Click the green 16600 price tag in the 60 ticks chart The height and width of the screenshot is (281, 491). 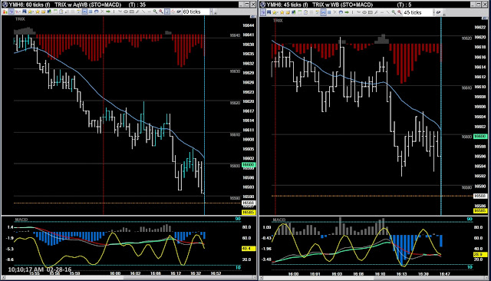pyautogui.click(x=249, y=164)
